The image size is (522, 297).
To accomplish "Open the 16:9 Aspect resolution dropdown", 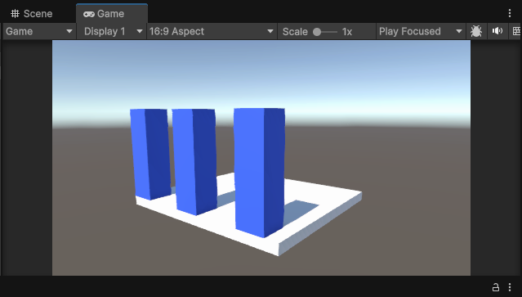I will [x=212, y=31].
